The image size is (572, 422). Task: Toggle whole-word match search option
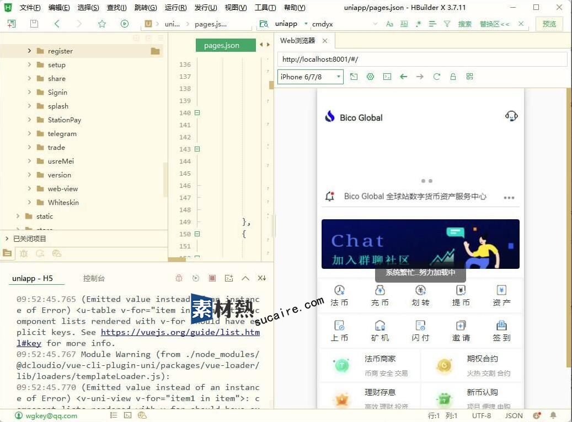point(404,24)
